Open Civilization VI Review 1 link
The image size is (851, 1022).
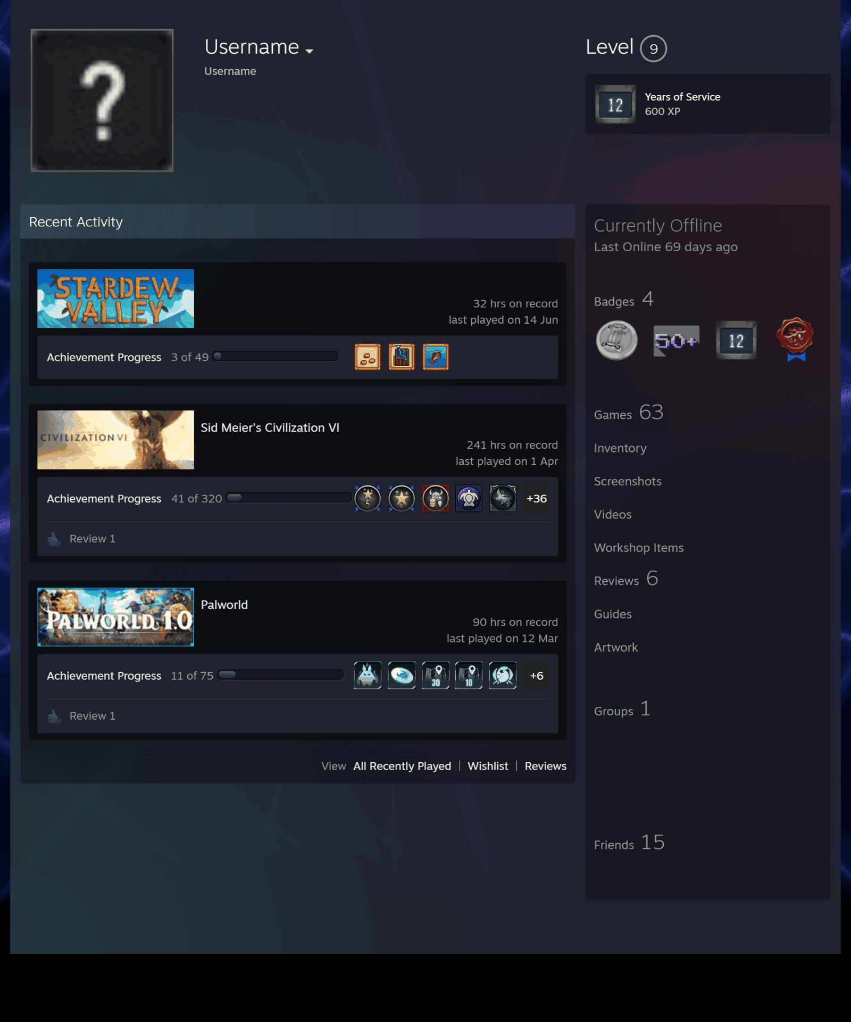click(93, 539)
